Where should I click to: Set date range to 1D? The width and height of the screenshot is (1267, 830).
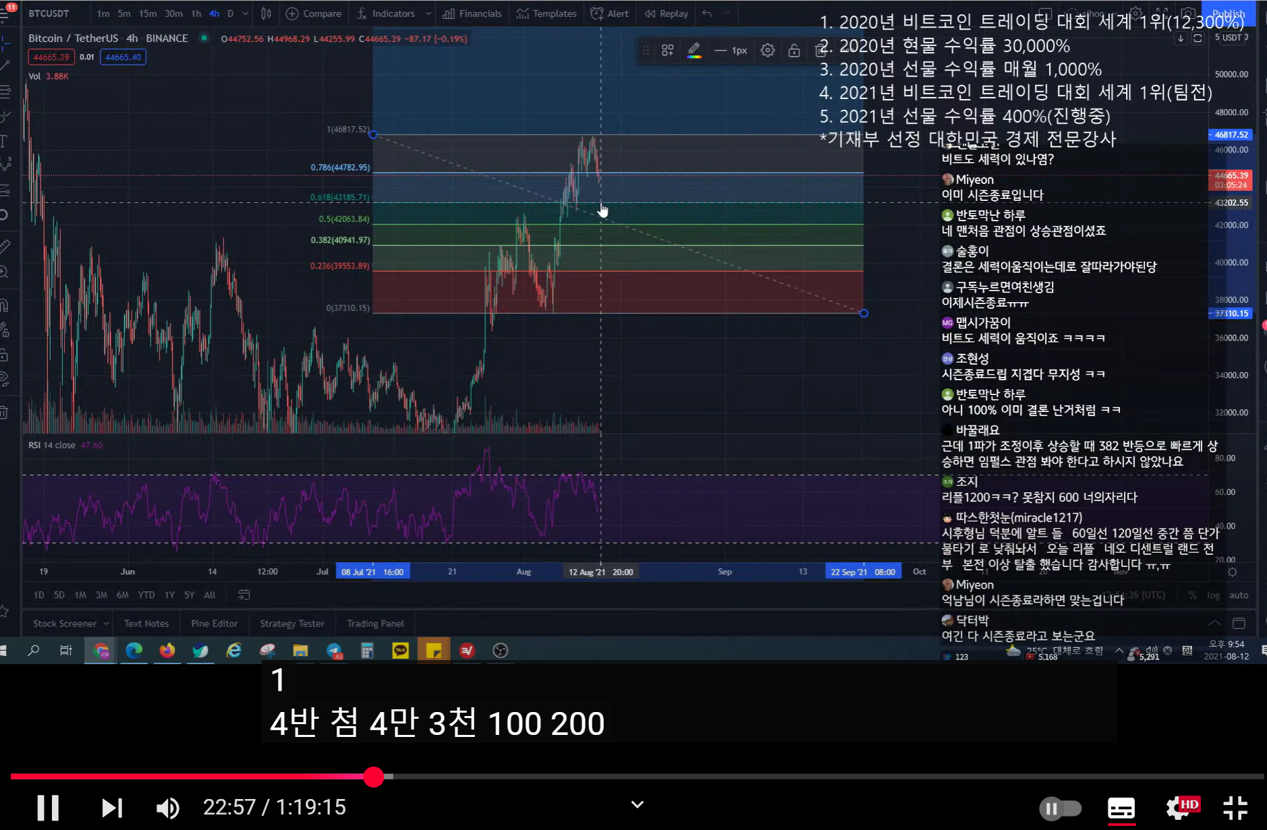click(38, 595)
